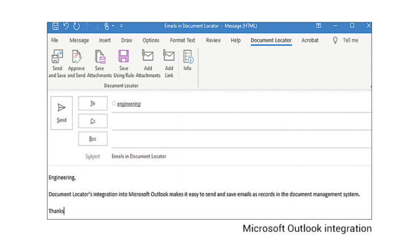Click the engineering recipient in To field
This screenshot has height=251, width=419.
(x=129, y=104)
